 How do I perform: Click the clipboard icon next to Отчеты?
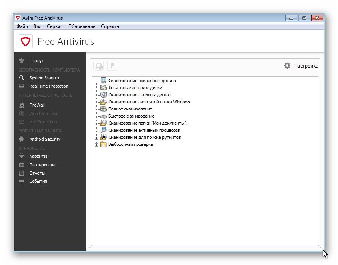[x=22, y=173]
